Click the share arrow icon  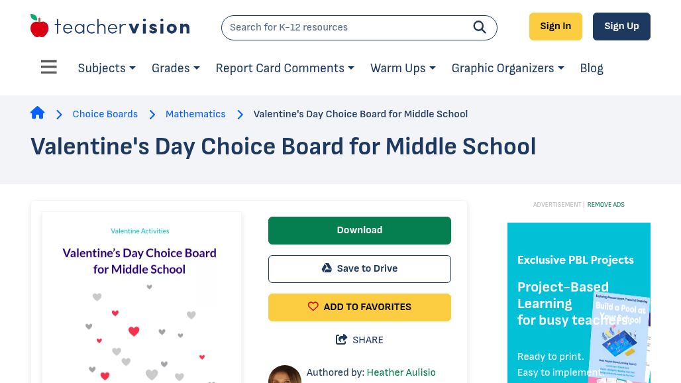(x=341, y=339)
